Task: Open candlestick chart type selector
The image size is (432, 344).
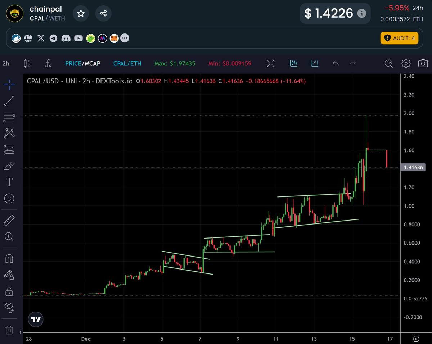Action: pyautogui.click(x=27, y=64)
